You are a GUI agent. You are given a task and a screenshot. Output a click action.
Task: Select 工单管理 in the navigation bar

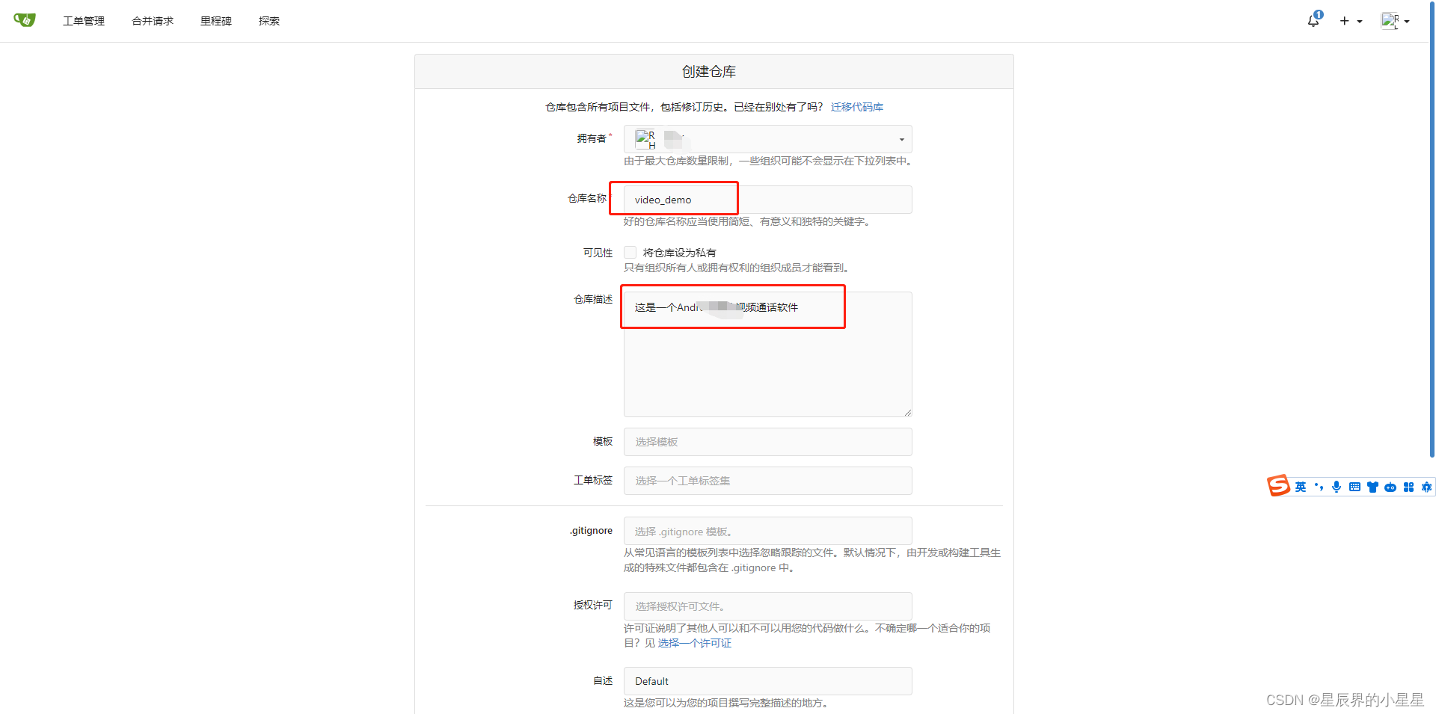84,21
